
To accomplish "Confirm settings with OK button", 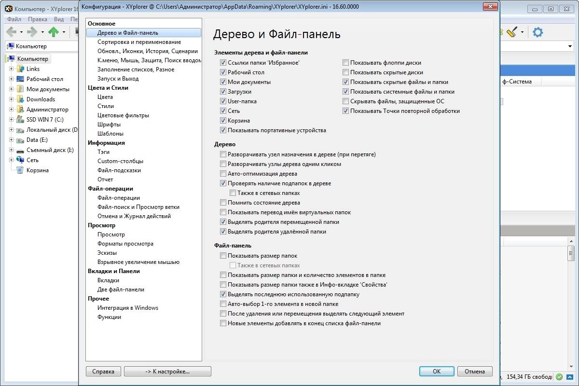I will point(437,372).
